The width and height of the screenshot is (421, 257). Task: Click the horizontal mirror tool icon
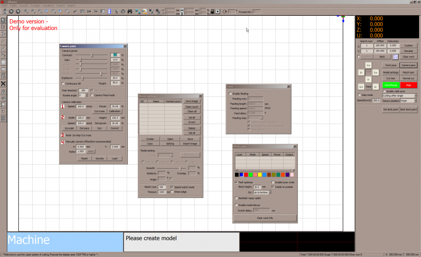point(3,91)
